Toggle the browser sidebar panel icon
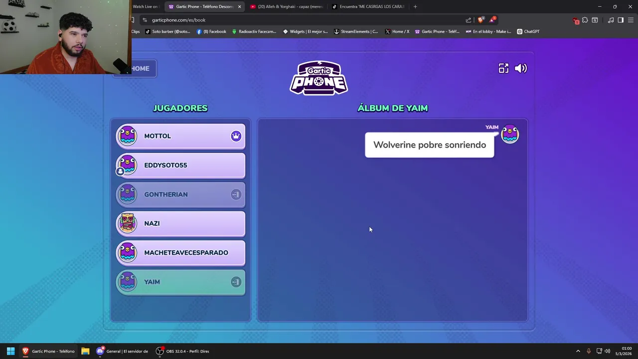This screenshot has height=359, width=638. click(x=621, y=20)
